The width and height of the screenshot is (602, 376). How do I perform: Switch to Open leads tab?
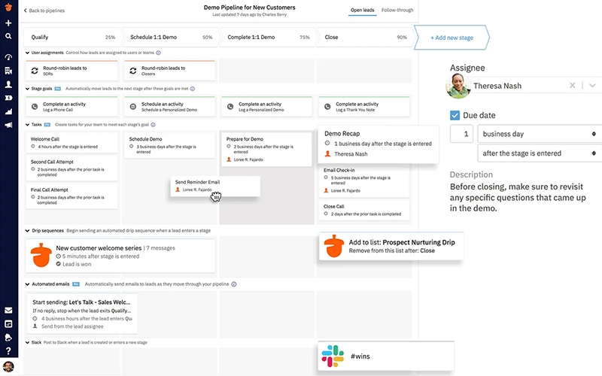(362, 10)
